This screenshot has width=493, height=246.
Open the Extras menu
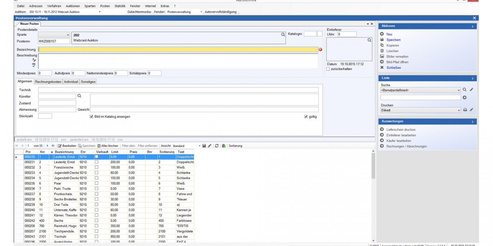point(165,6)
